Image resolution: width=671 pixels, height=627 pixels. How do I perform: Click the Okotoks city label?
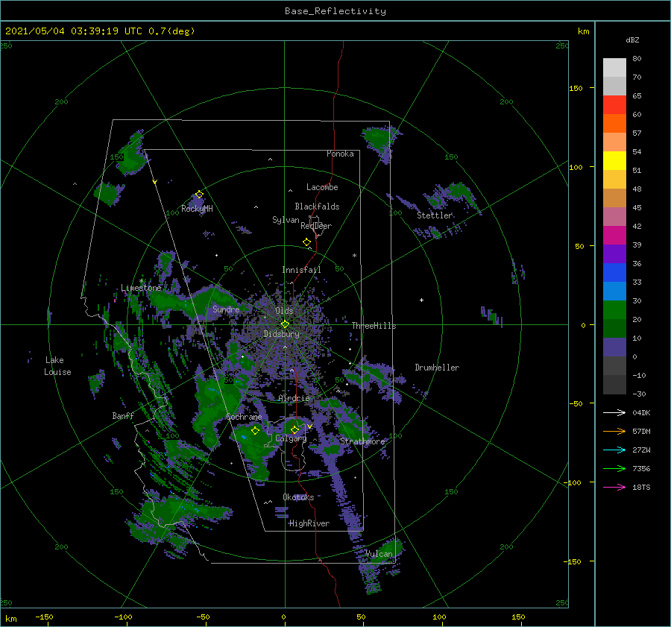click(298, 497)
